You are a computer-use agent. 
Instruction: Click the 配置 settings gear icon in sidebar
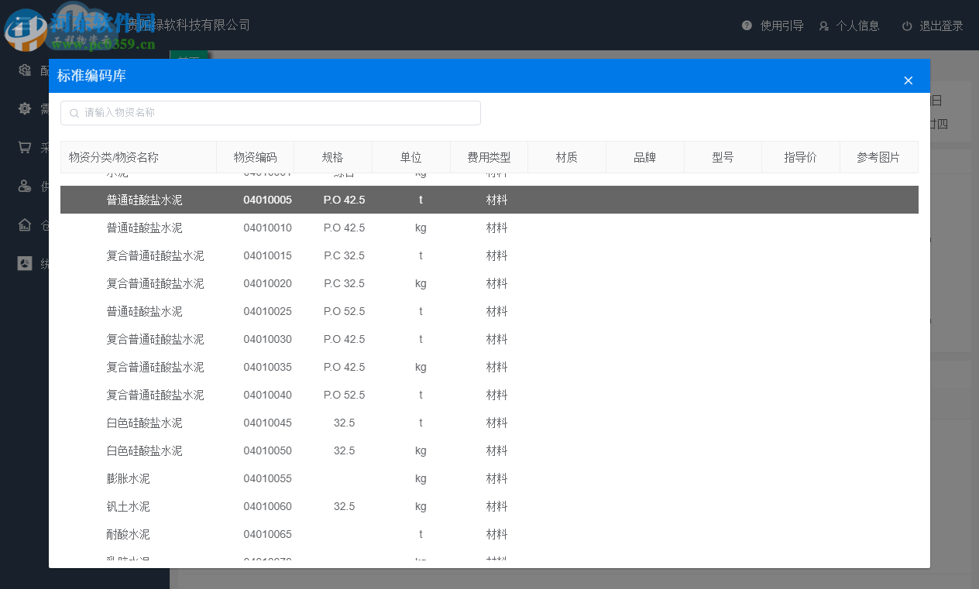click(25, 70)
